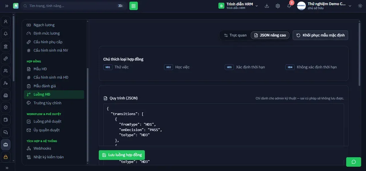Toggle the light/dark theme sun icon

pos(359,6)
